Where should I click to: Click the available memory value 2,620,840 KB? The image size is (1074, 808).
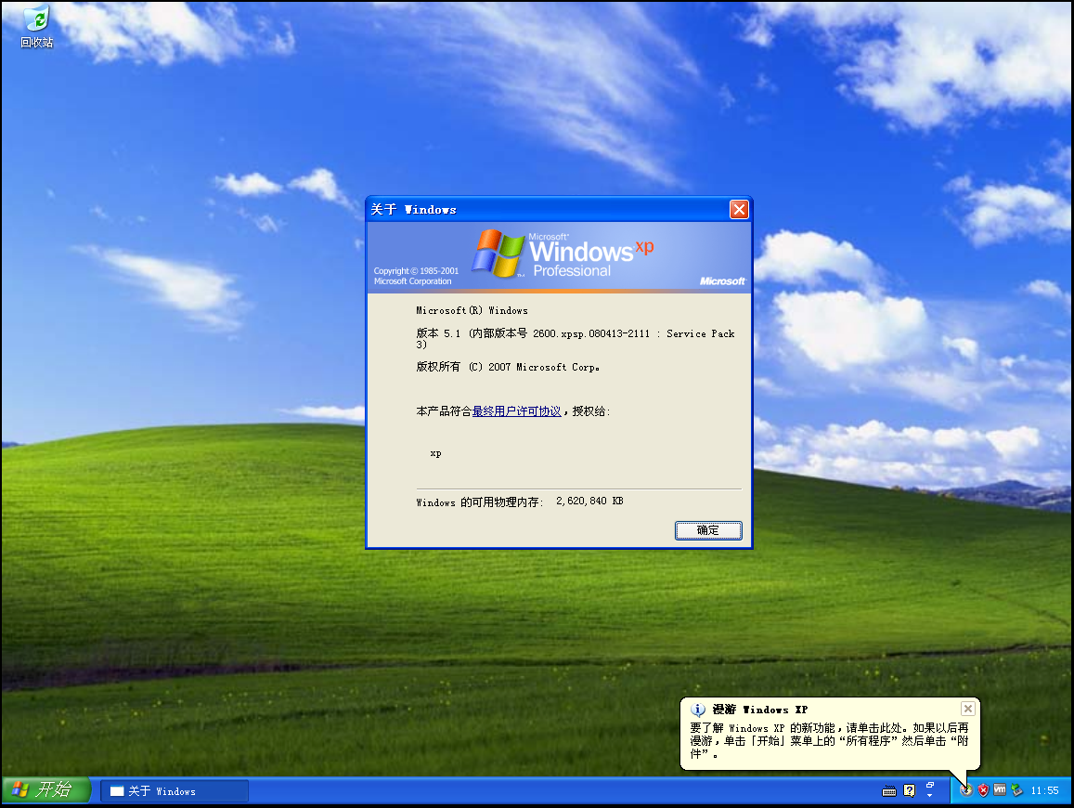[x=589, y=501]
